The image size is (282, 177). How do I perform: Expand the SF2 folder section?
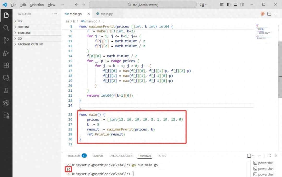coord(20,21)
